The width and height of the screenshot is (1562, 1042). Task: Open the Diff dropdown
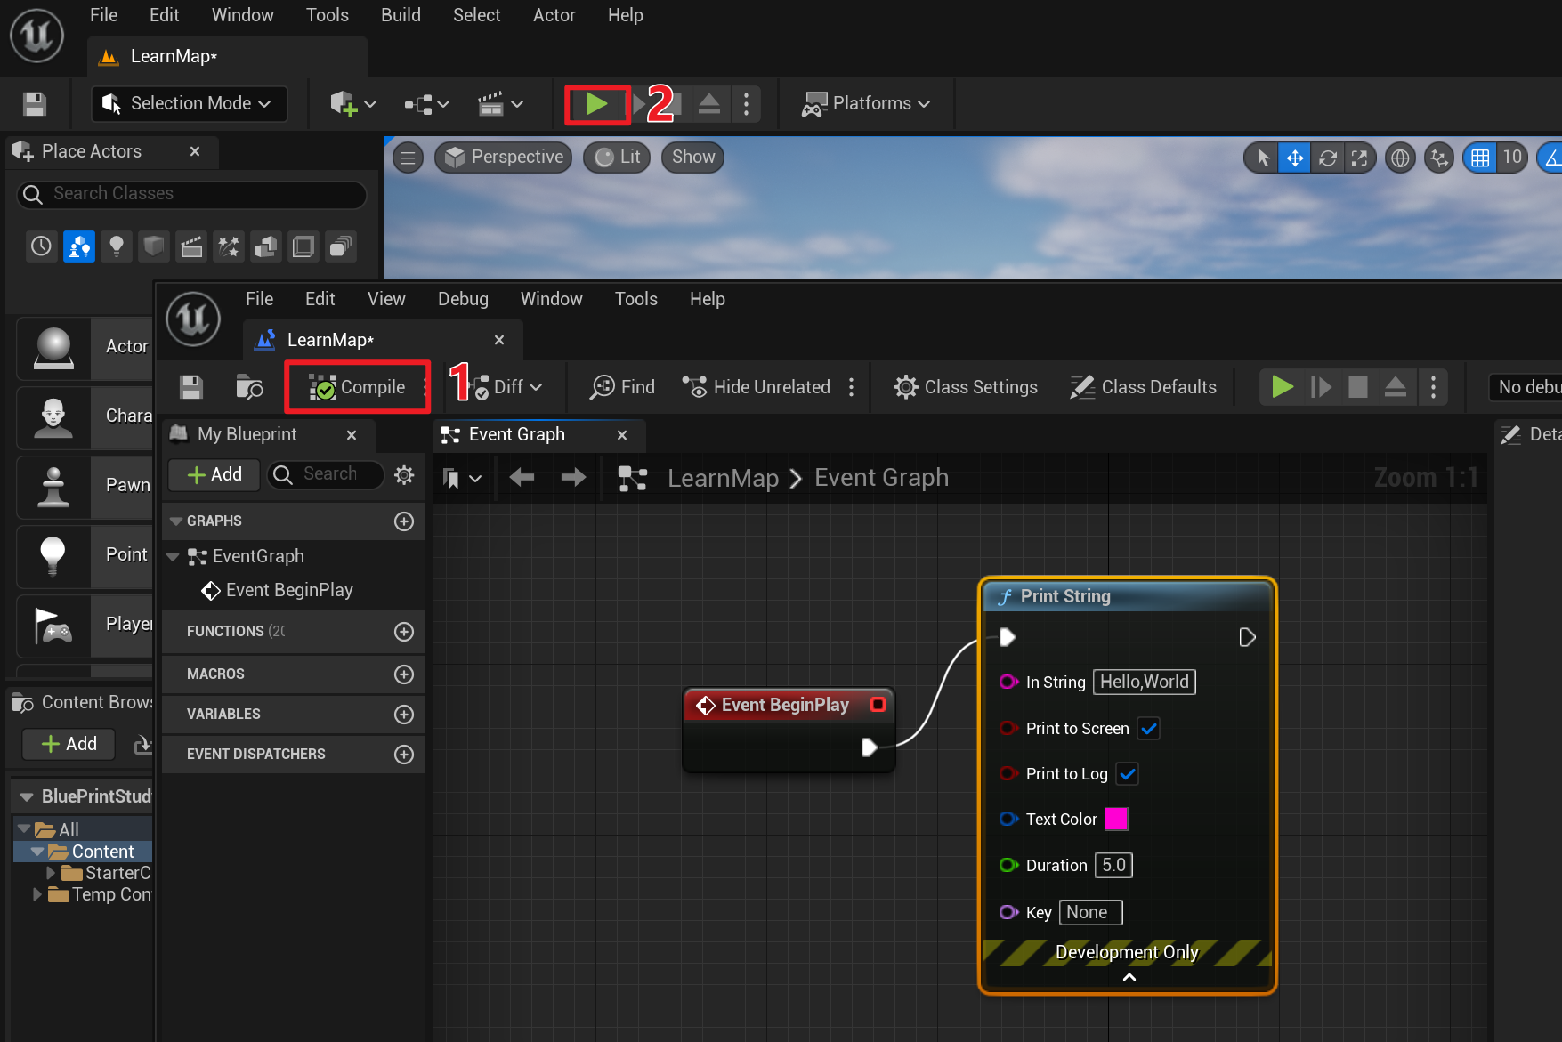pyautogui.click(x=508, y=387)
